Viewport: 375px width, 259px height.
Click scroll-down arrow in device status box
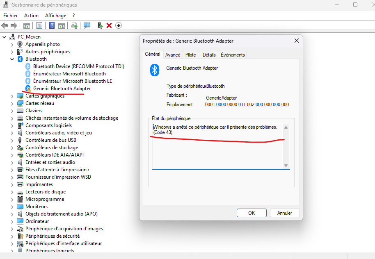[286, 165]
